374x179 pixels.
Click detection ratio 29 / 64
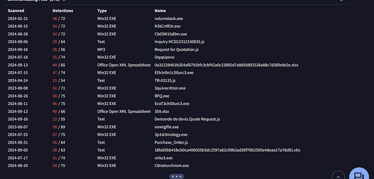click(59, 41)
